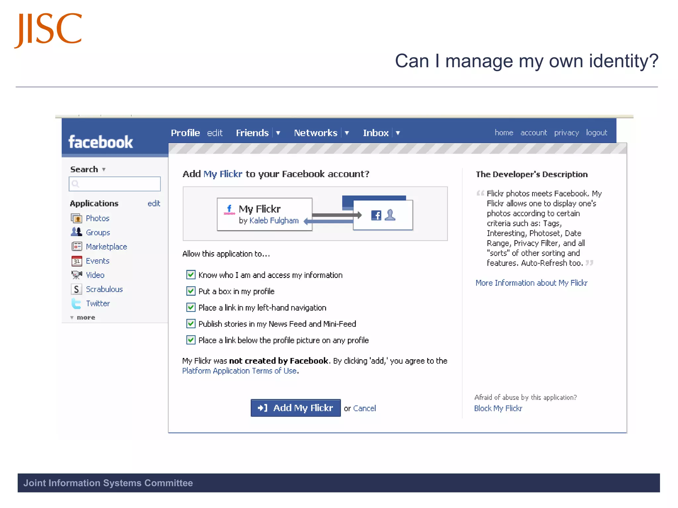Open the privacy settings link
Screen dimensions: 678x508
click(x=566, y=133)
